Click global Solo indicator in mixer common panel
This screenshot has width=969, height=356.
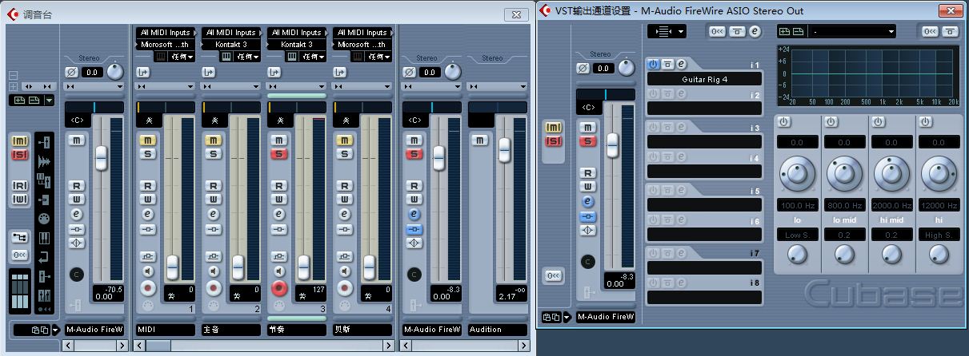[21, 154]
